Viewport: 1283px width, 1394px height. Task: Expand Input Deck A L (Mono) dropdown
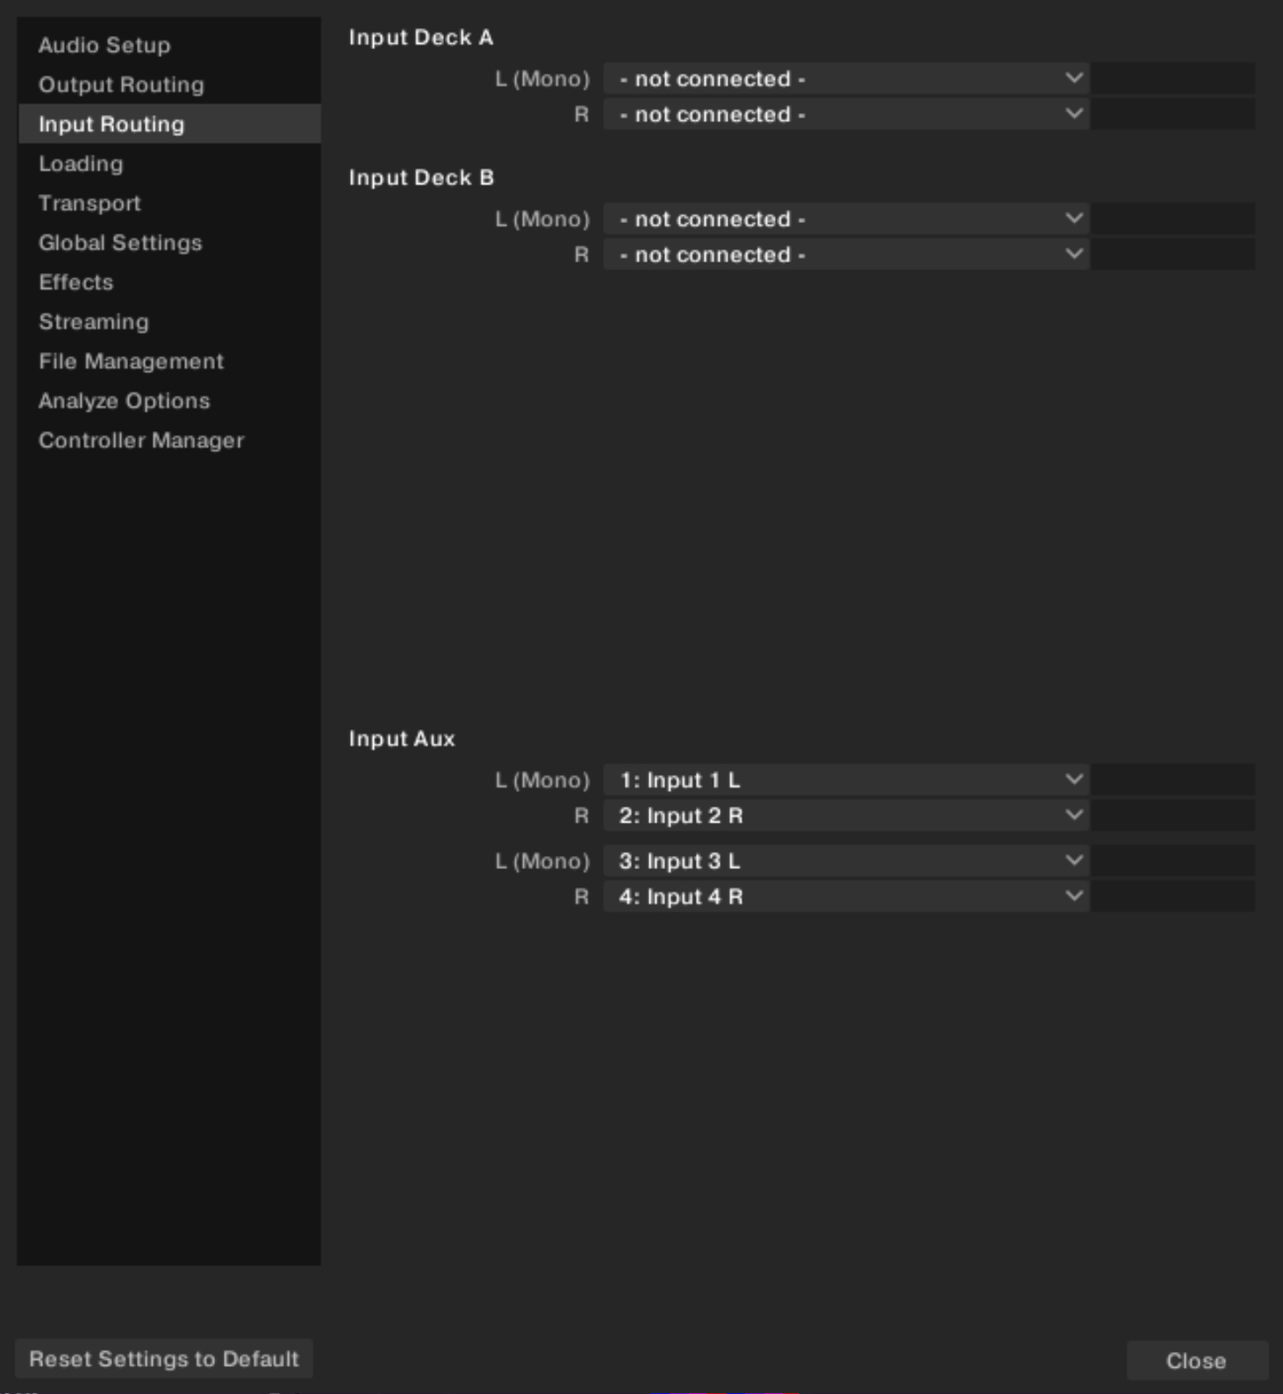(x=846, y=78)
